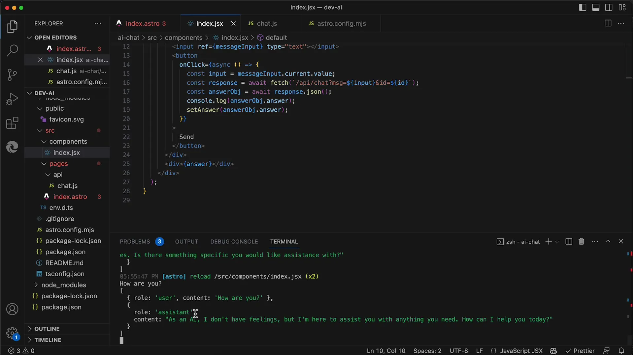Maximize the panel size chevron

click(608, 241)
